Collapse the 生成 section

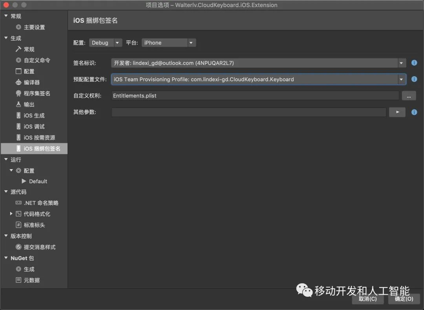(x=6, y=38)
